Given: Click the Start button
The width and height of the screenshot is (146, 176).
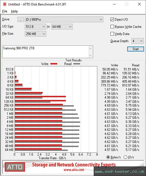Looking at the screenshot, I should point(136,49).
